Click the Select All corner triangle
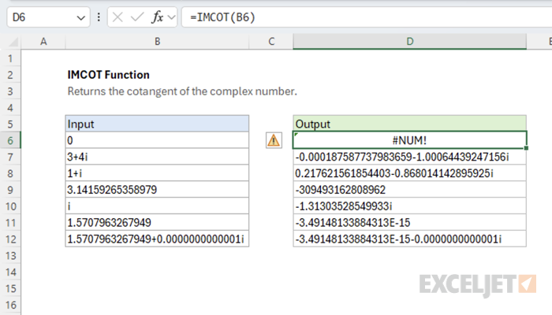This screenshot has height=315, width=552. [x=13, y=43]
